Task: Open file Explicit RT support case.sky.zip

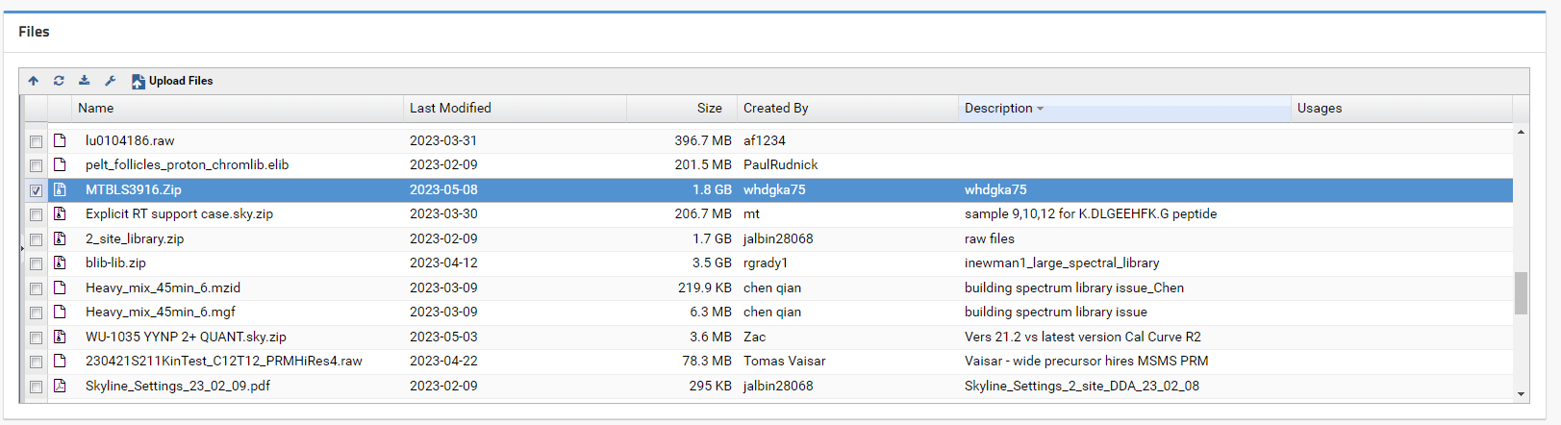Action: coord(179,213)
